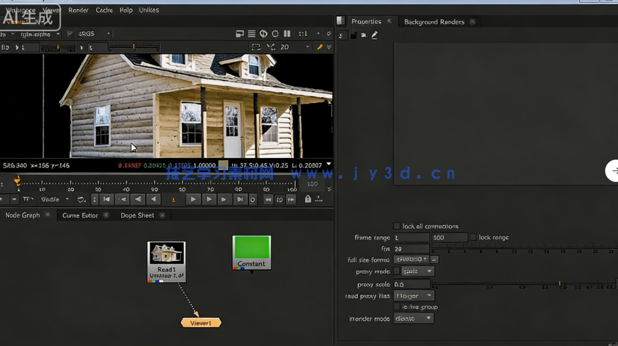Click the play forward button in timeline
This screenshot has width=618, height=346.
(x=193, y=199)
